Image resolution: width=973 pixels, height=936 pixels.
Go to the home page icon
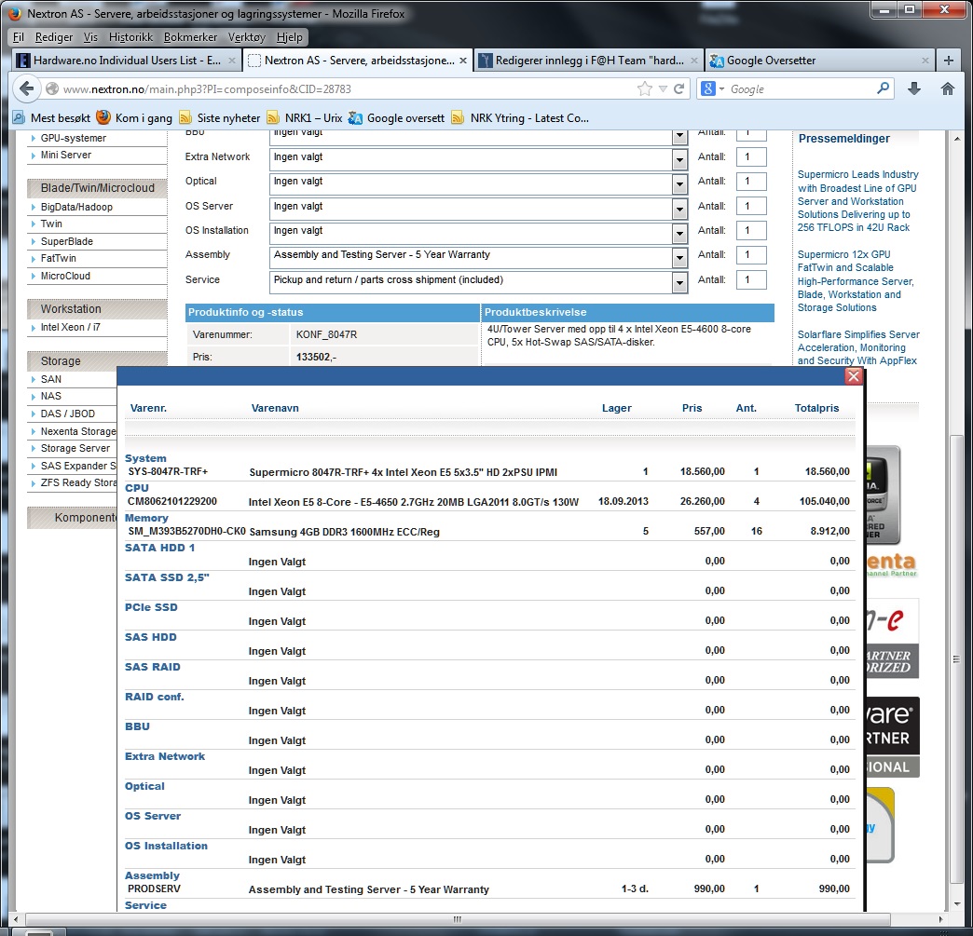pos(948,88)
